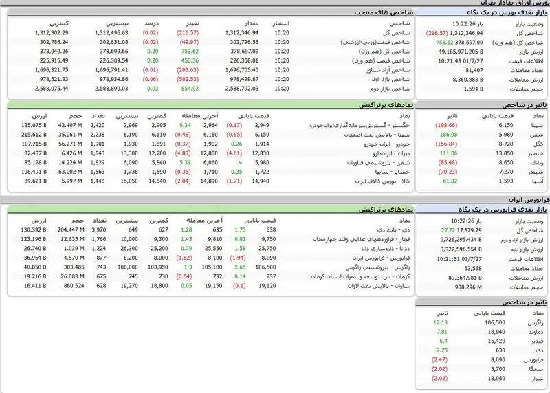The width and height of the screenshot is (550, 393).
Task: Click the Farabourse trade count 53,568
Action: (x=473, y=269)
